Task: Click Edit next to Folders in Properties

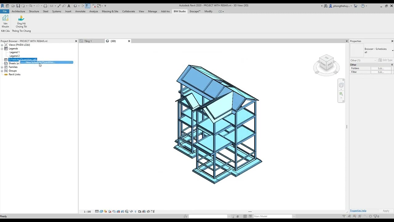Action: pyautogui.click(x=380, y=68)
